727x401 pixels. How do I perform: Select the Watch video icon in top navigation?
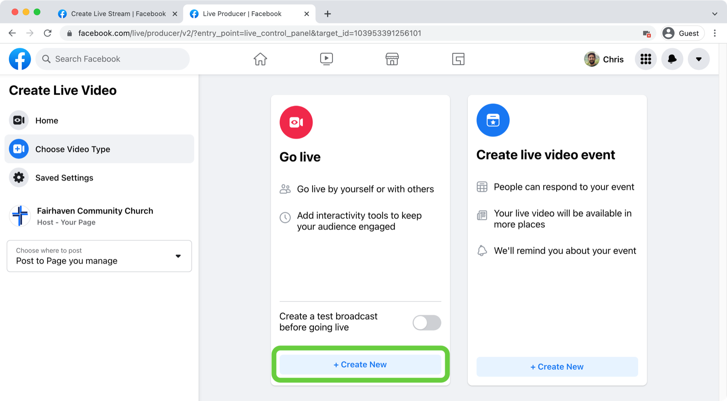[x=326, y=59]
